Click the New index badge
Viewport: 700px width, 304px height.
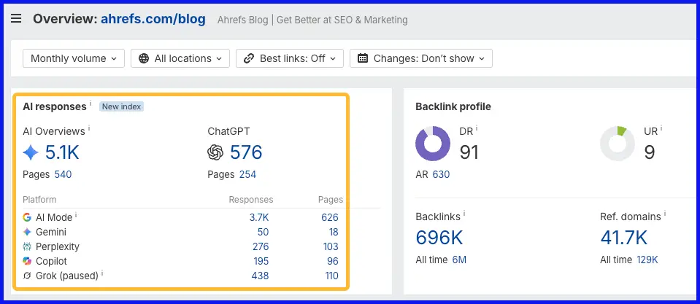121,106
